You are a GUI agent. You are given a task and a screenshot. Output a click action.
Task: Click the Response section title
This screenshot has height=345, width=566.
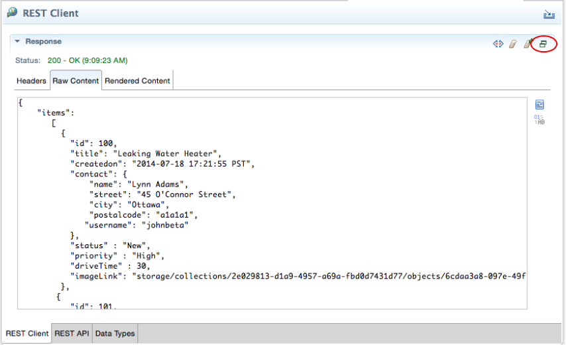[x=43, y=41]
